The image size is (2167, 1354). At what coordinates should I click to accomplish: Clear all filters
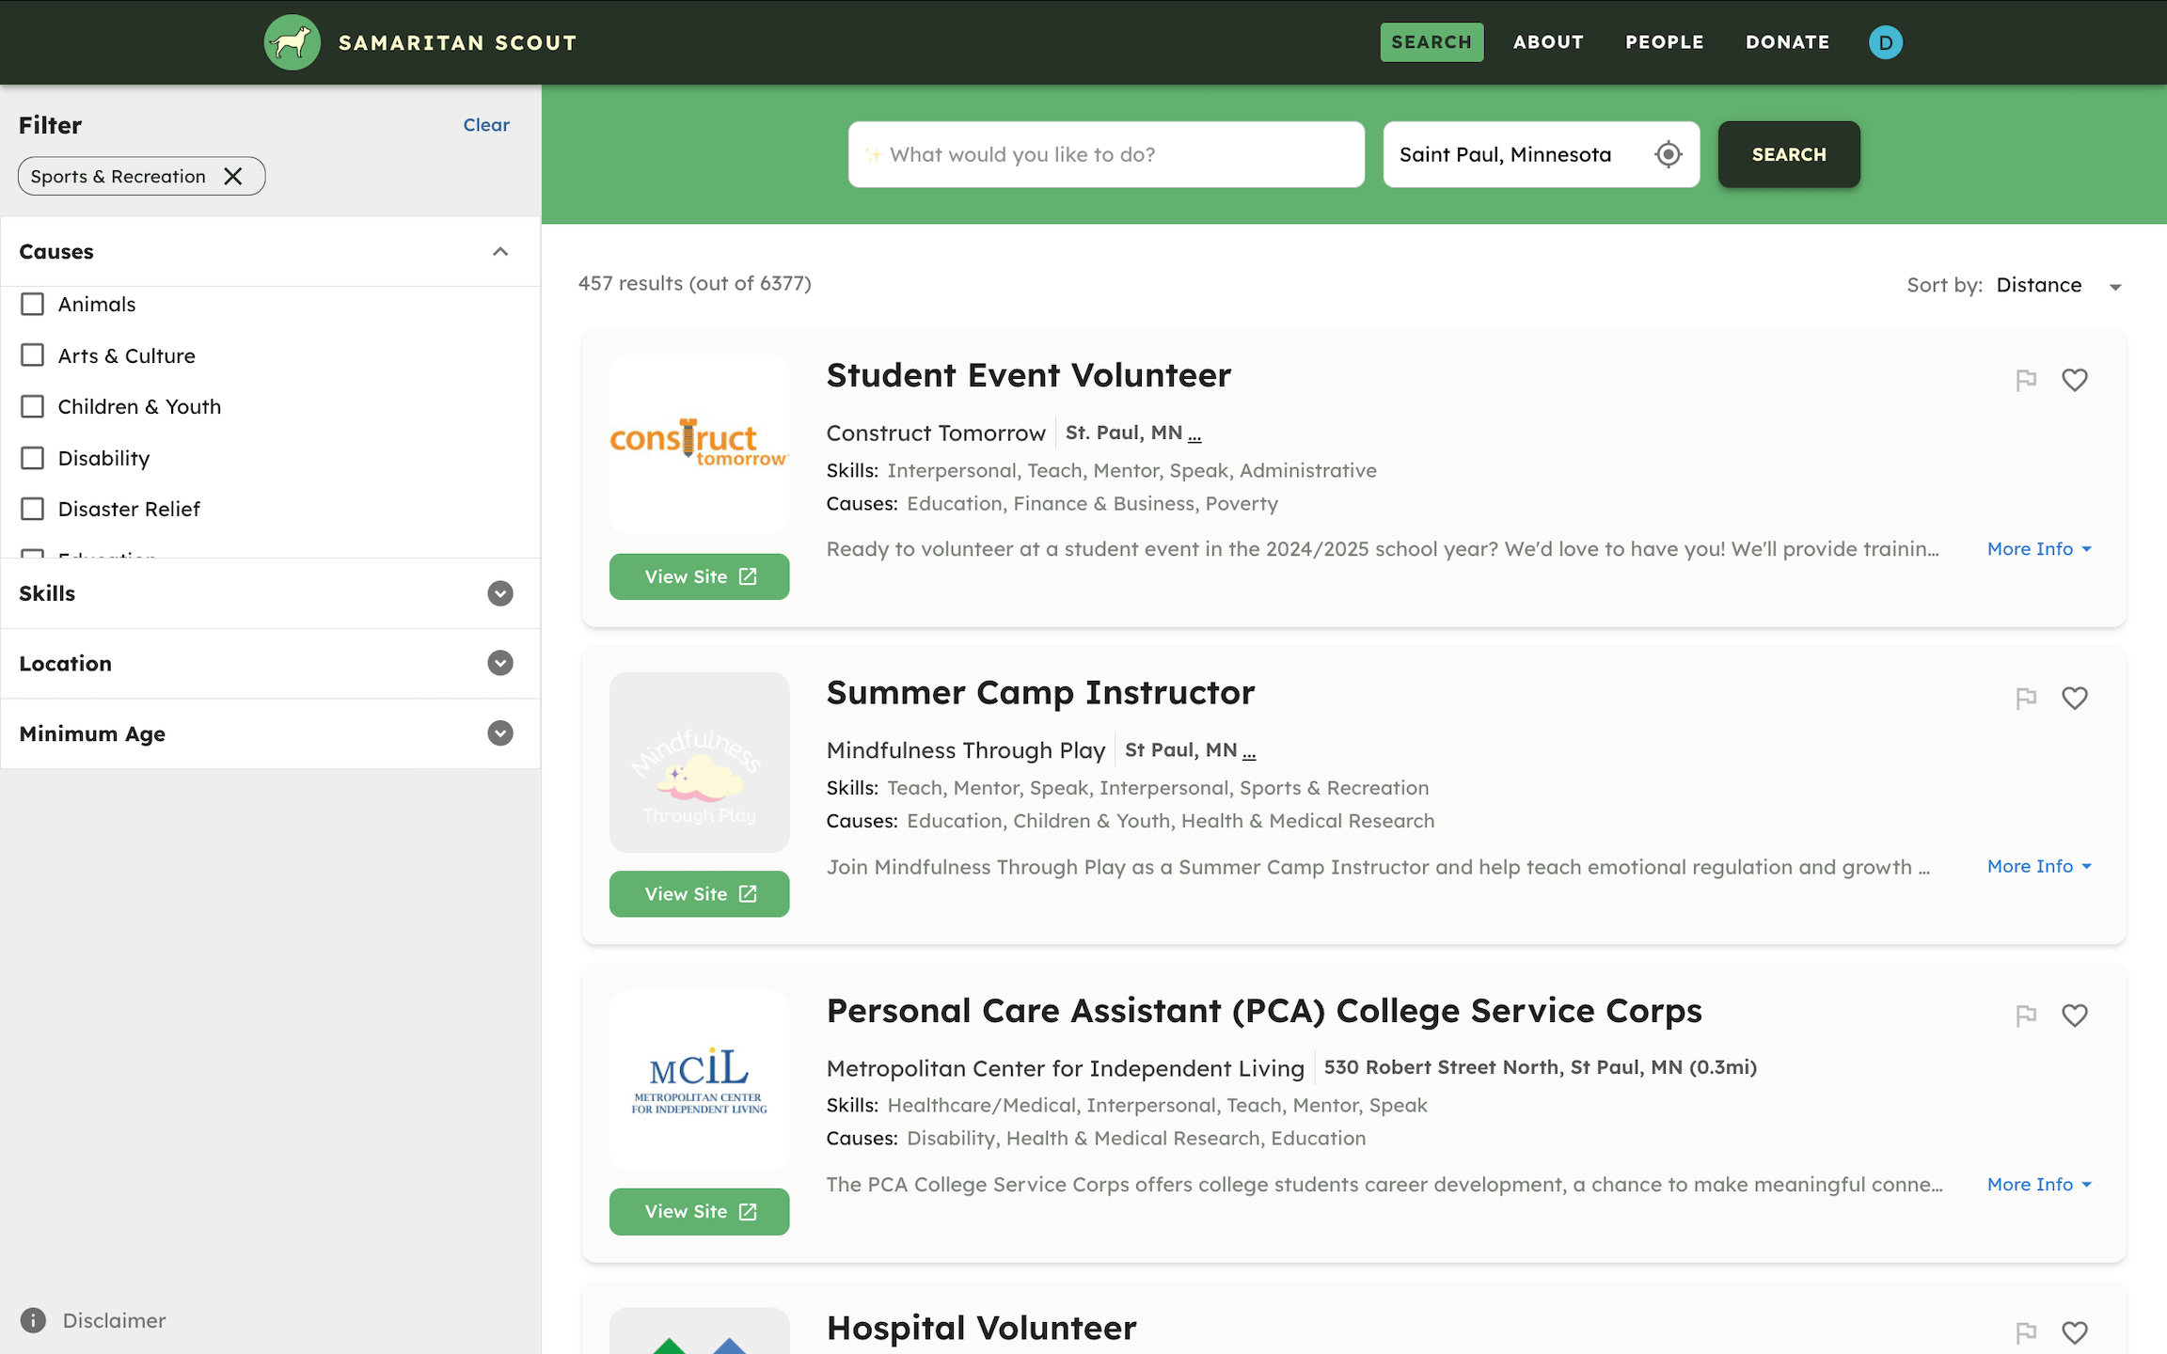click(x=486, y=125)
